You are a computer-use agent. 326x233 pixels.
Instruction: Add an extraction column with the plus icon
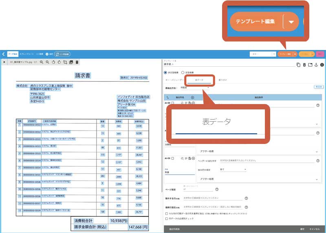[x=192, y=97]
